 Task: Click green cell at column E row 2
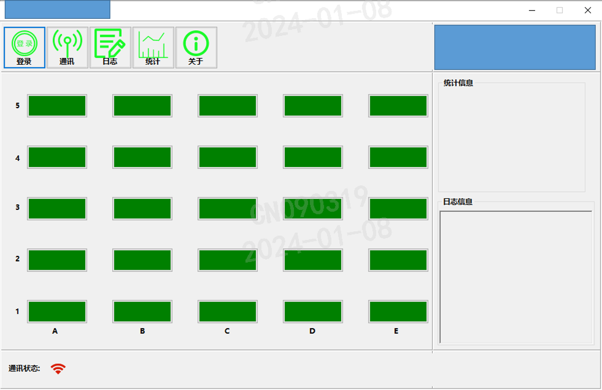[398, 260]
